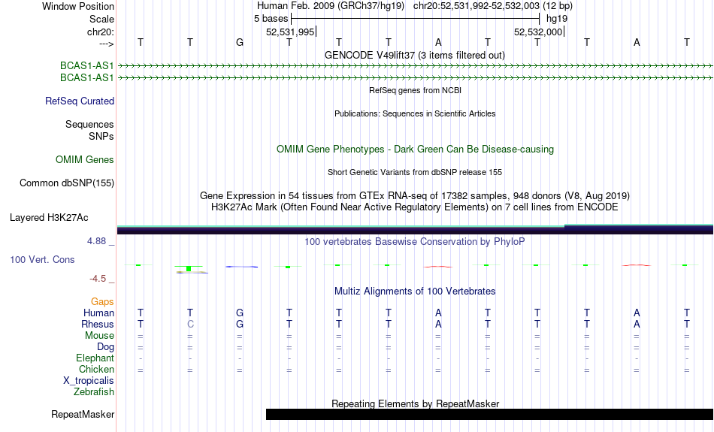Click the Human Feb. 2009 (GRCh37/hg19) title
Screen dimensions: 714x432
pyautogui.click(x=331, y=6)
